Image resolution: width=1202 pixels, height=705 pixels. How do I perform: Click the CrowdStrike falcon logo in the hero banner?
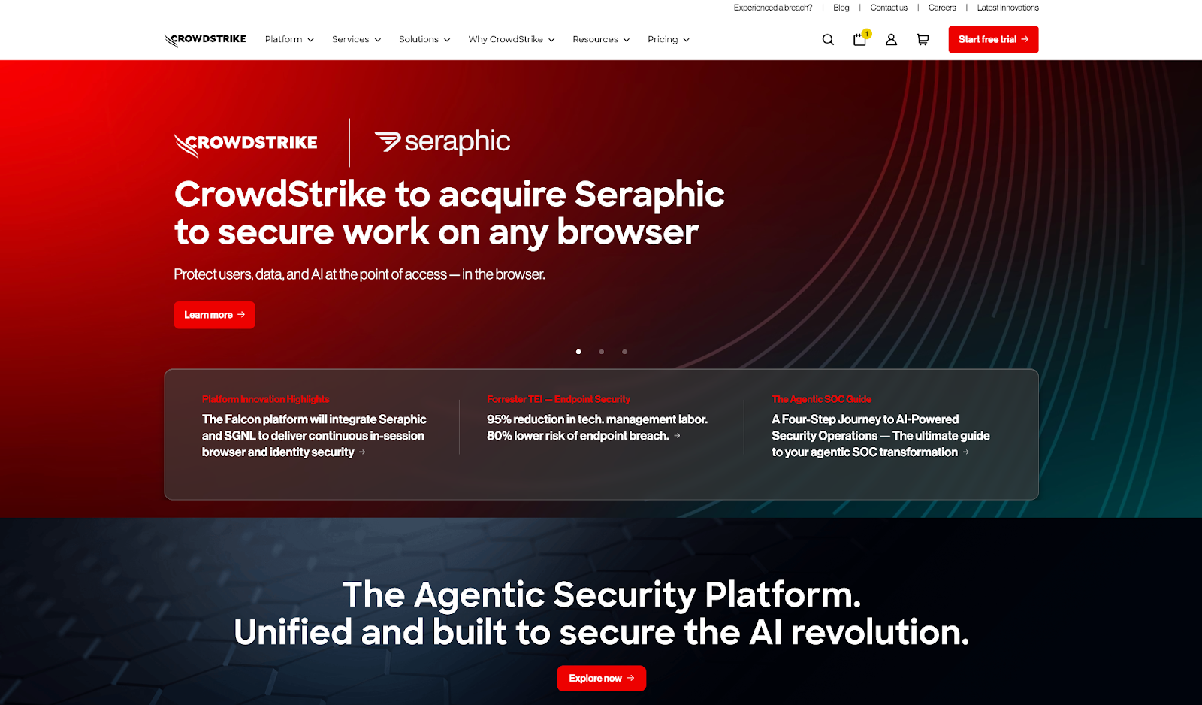[245, 143]
